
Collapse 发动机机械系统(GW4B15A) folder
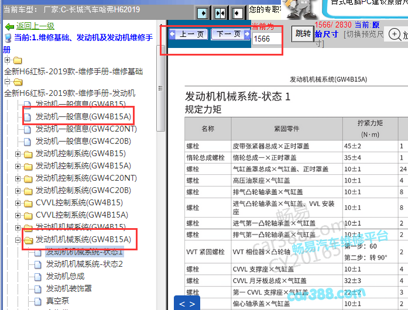click(18, 240)
